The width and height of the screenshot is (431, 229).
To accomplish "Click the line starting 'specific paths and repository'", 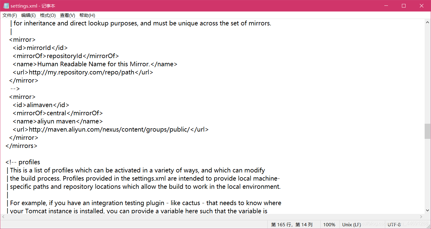I will click(144, 187).
